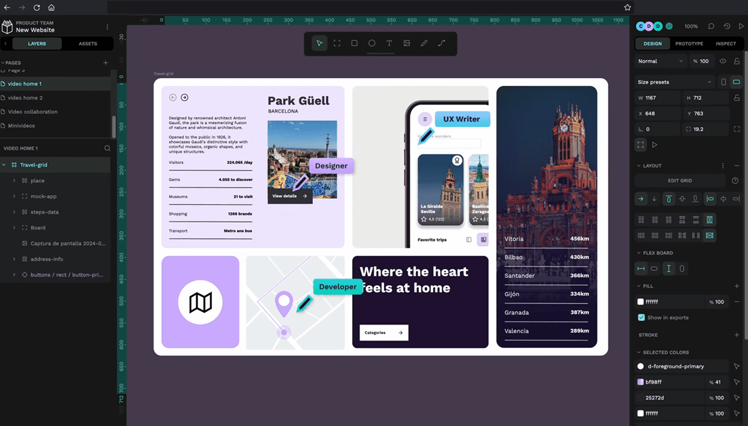Viewport: 748px width, 426px height.
Task: Add a new page with plus icon
Action: [105, 63]
